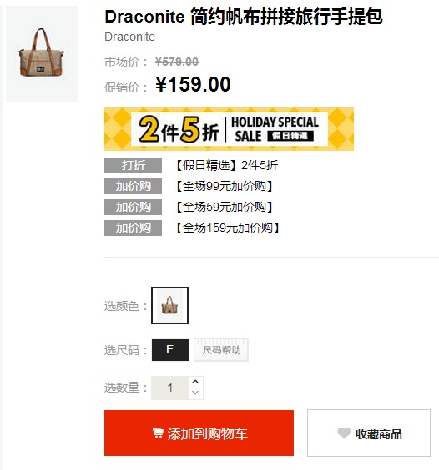Image resolution: width=439 pixels, height=470 pixels.
Task: Open the 2件5折 holiday sale banner
Action: pyautogui.click(x=229, y=129)
